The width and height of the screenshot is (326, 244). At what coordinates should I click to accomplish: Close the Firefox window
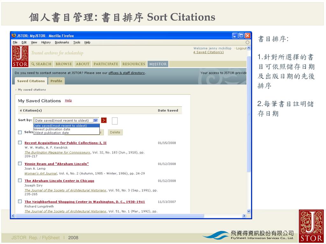point(248,36)
